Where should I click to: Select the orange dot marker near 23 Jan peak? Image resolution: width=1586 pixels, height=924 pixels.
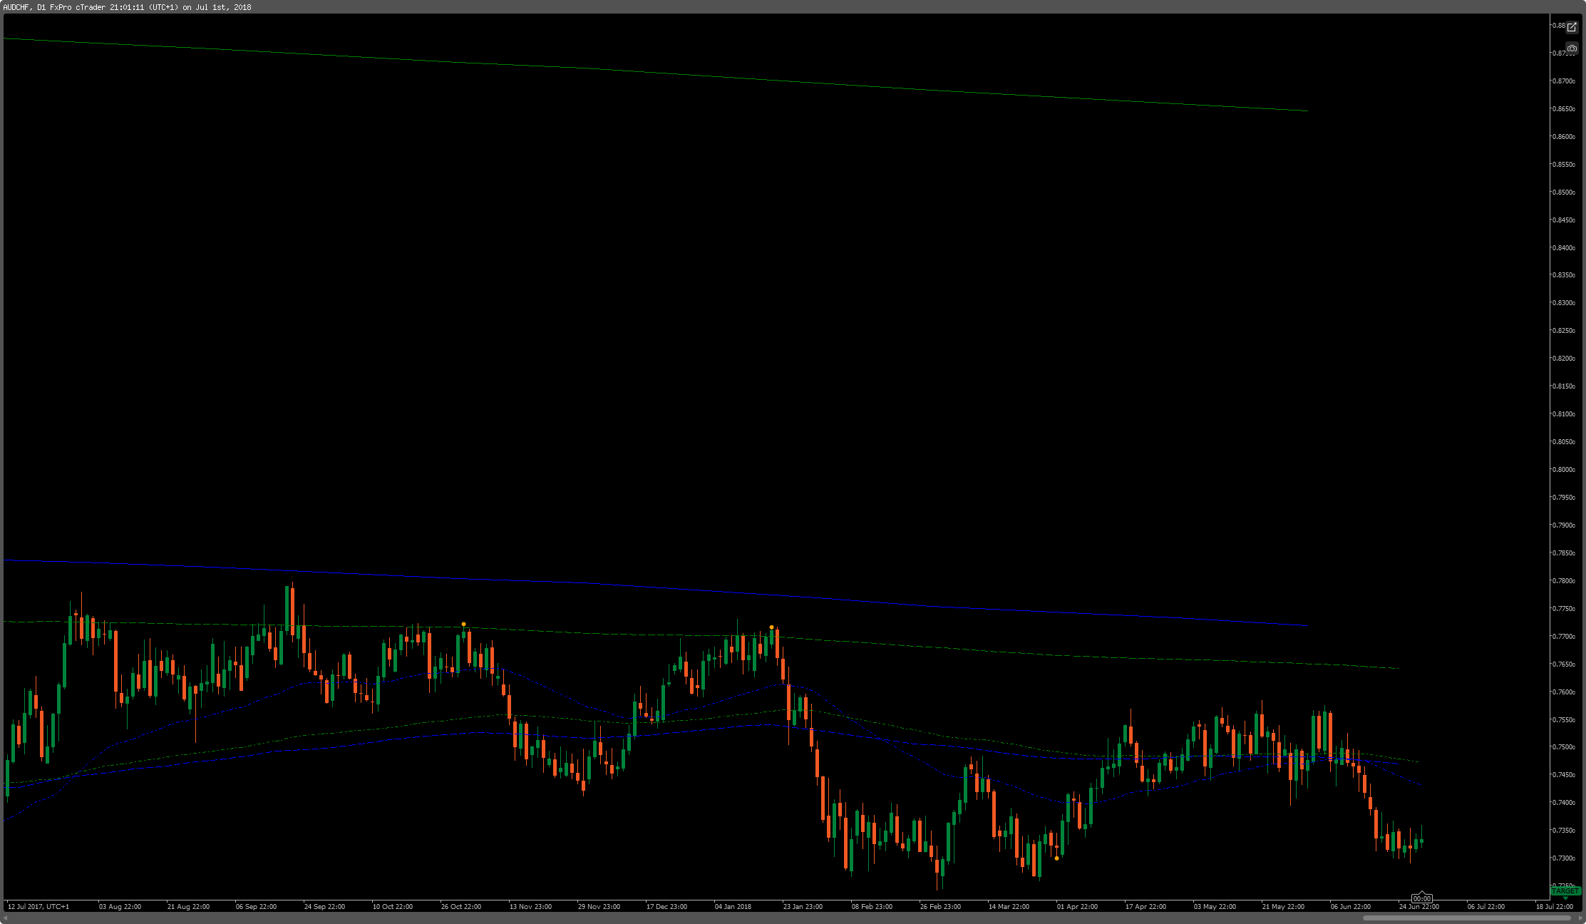click(x=772, y=627)
